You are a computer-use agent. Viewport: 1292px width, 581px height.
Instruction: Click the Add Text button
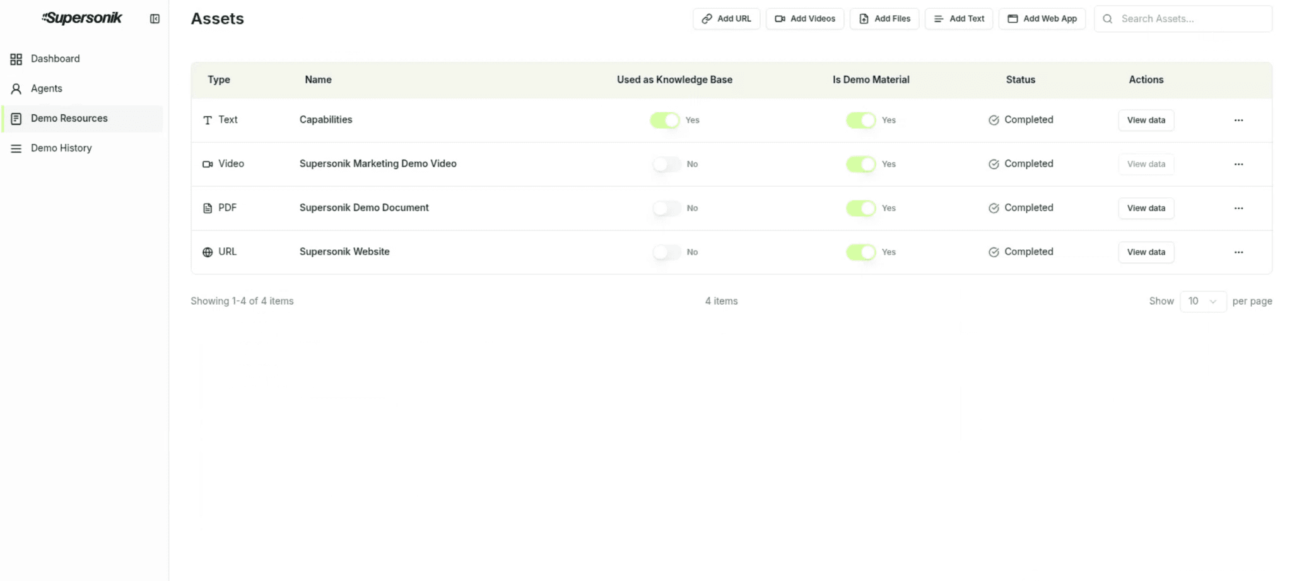(x=959, y=19)
